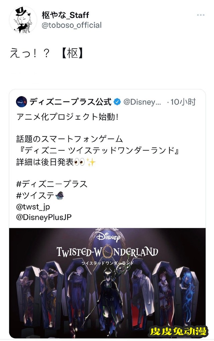214x341 pixels.
Task: Open the truncated @Disney... handle
Action: (142, 102)
